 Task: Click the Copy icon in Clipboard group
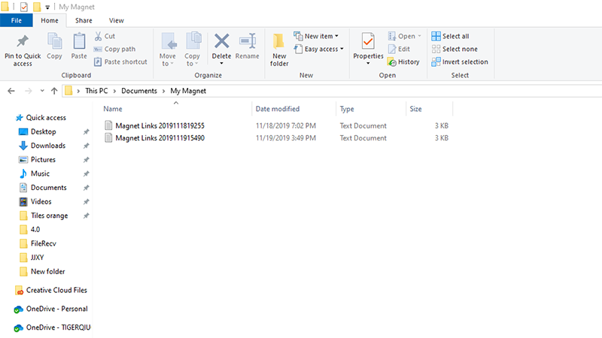pos(54,44)
